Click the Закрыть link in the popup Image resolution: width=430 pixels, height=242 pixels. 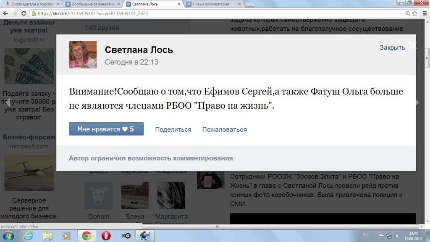click(x=392, y=47)
